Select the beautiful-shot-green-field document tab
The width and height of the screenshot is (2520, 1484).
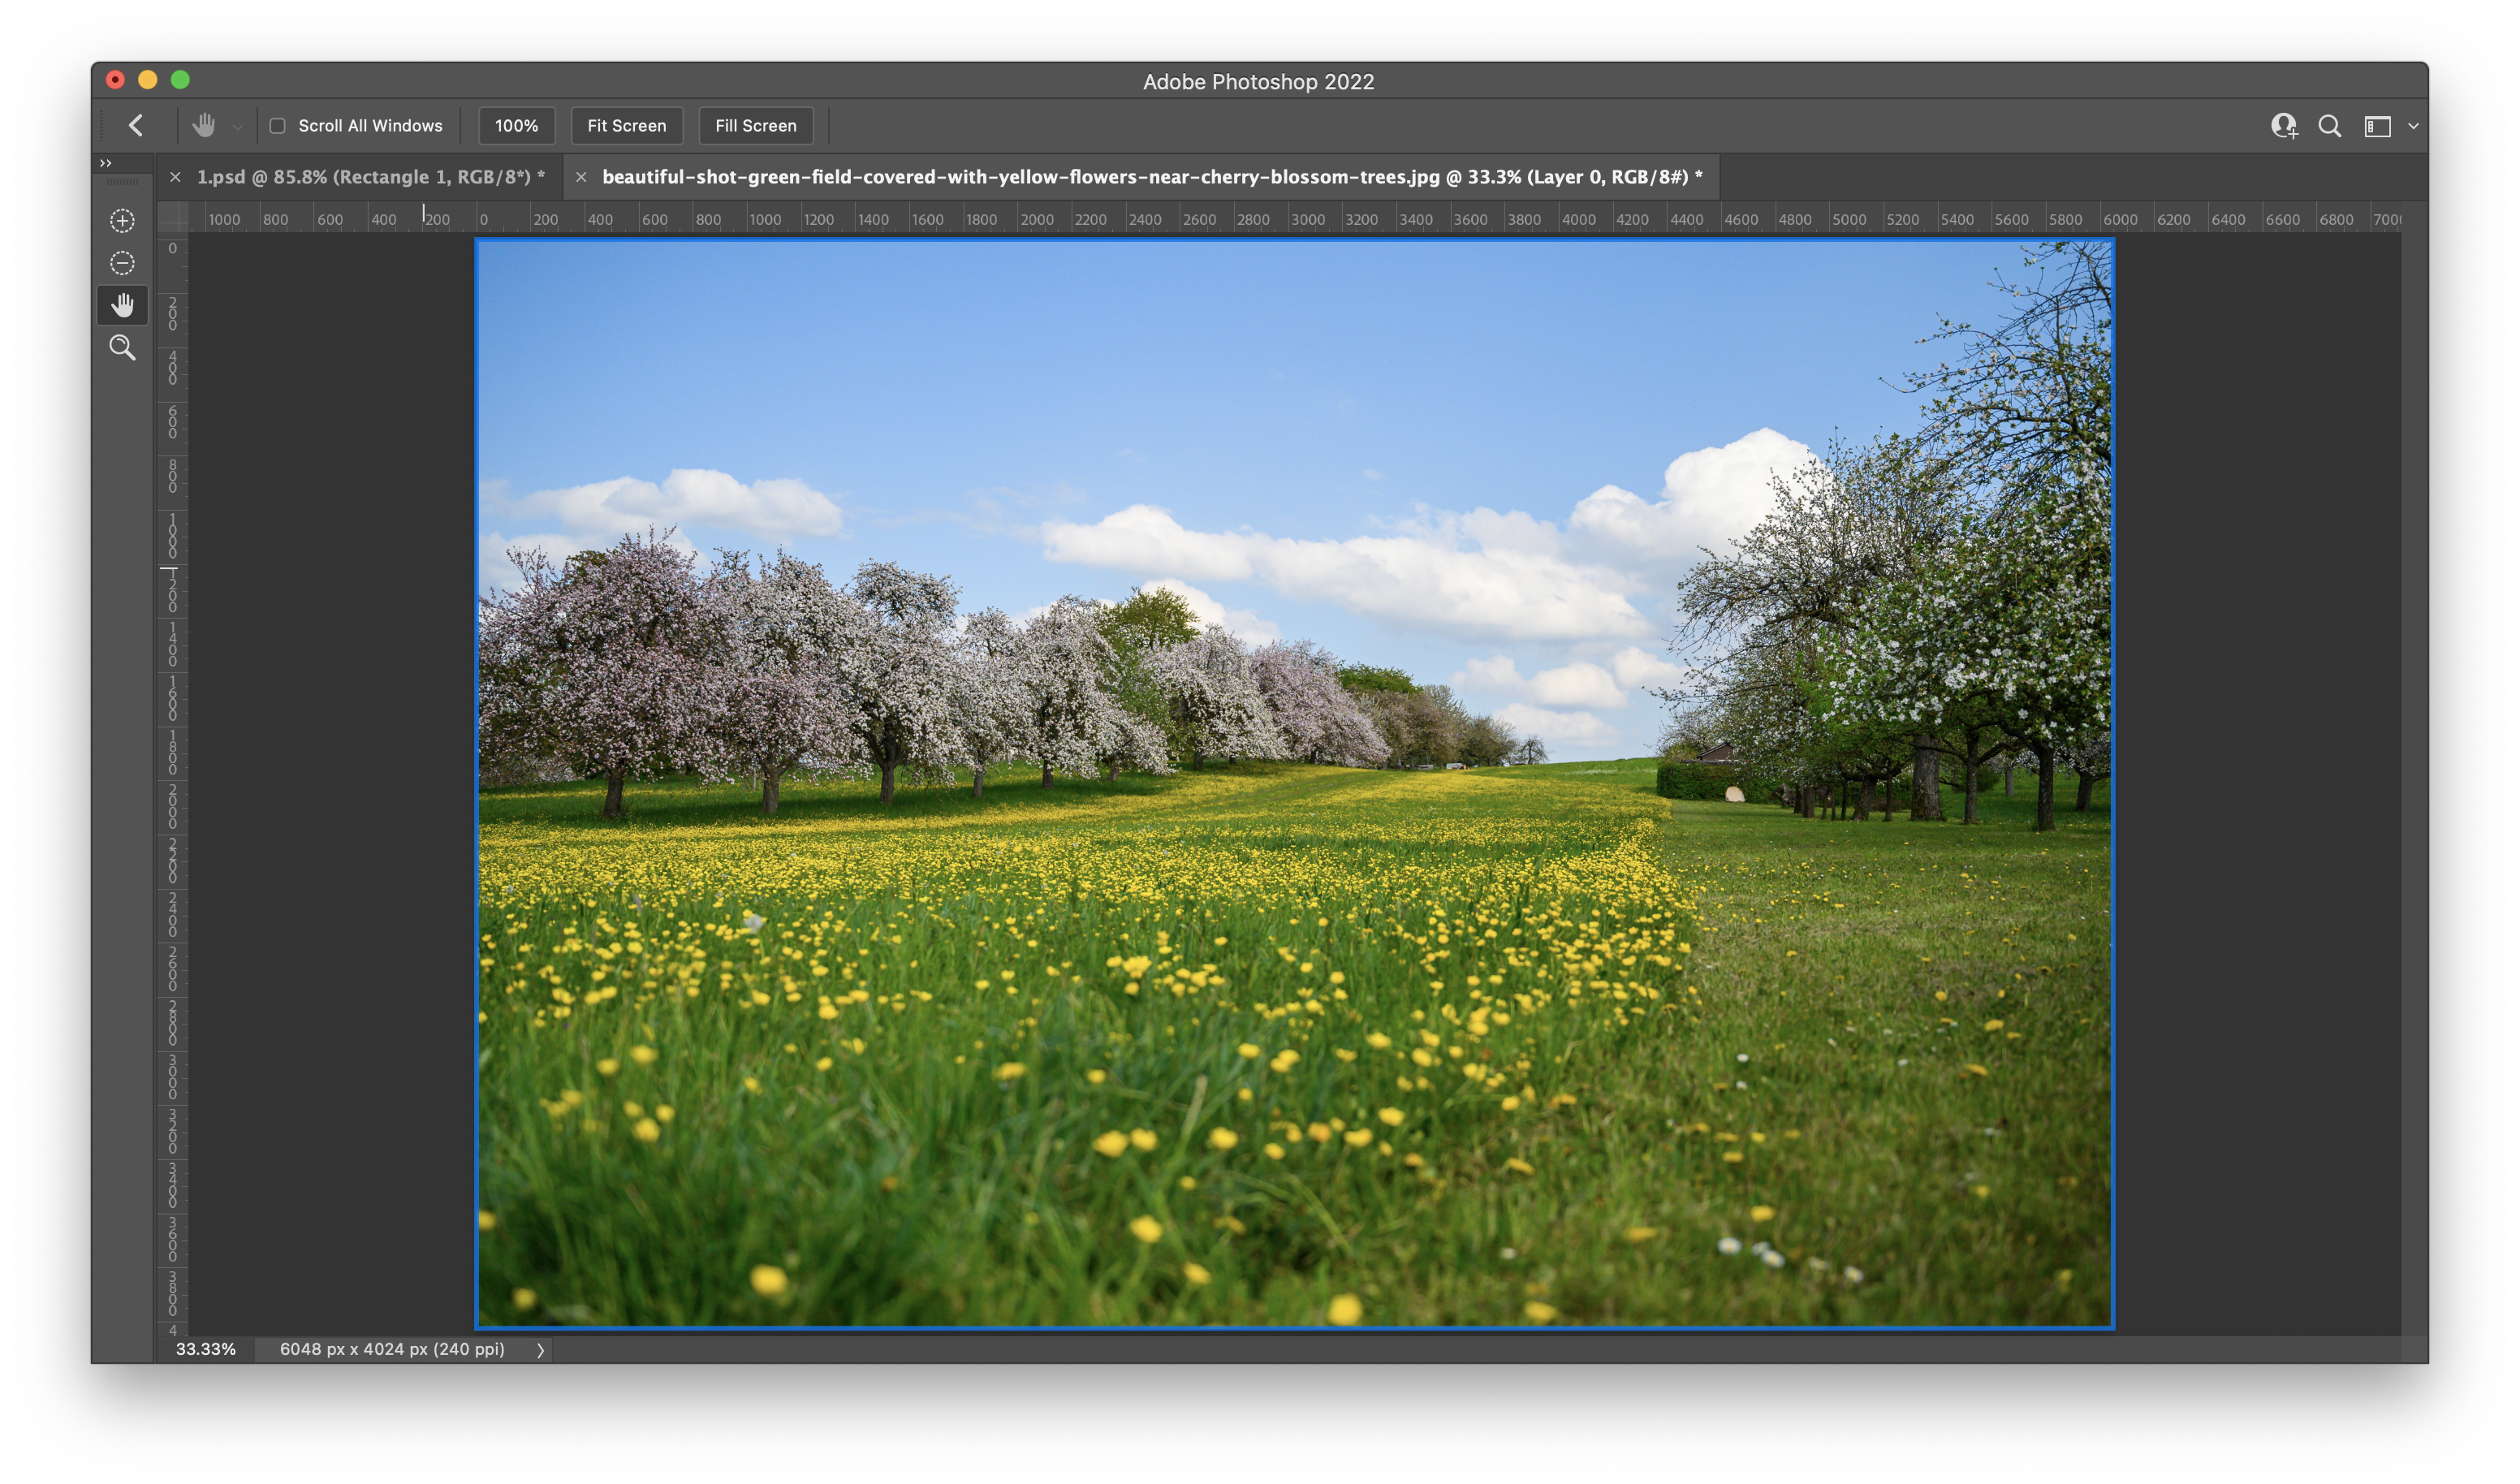1150,177
